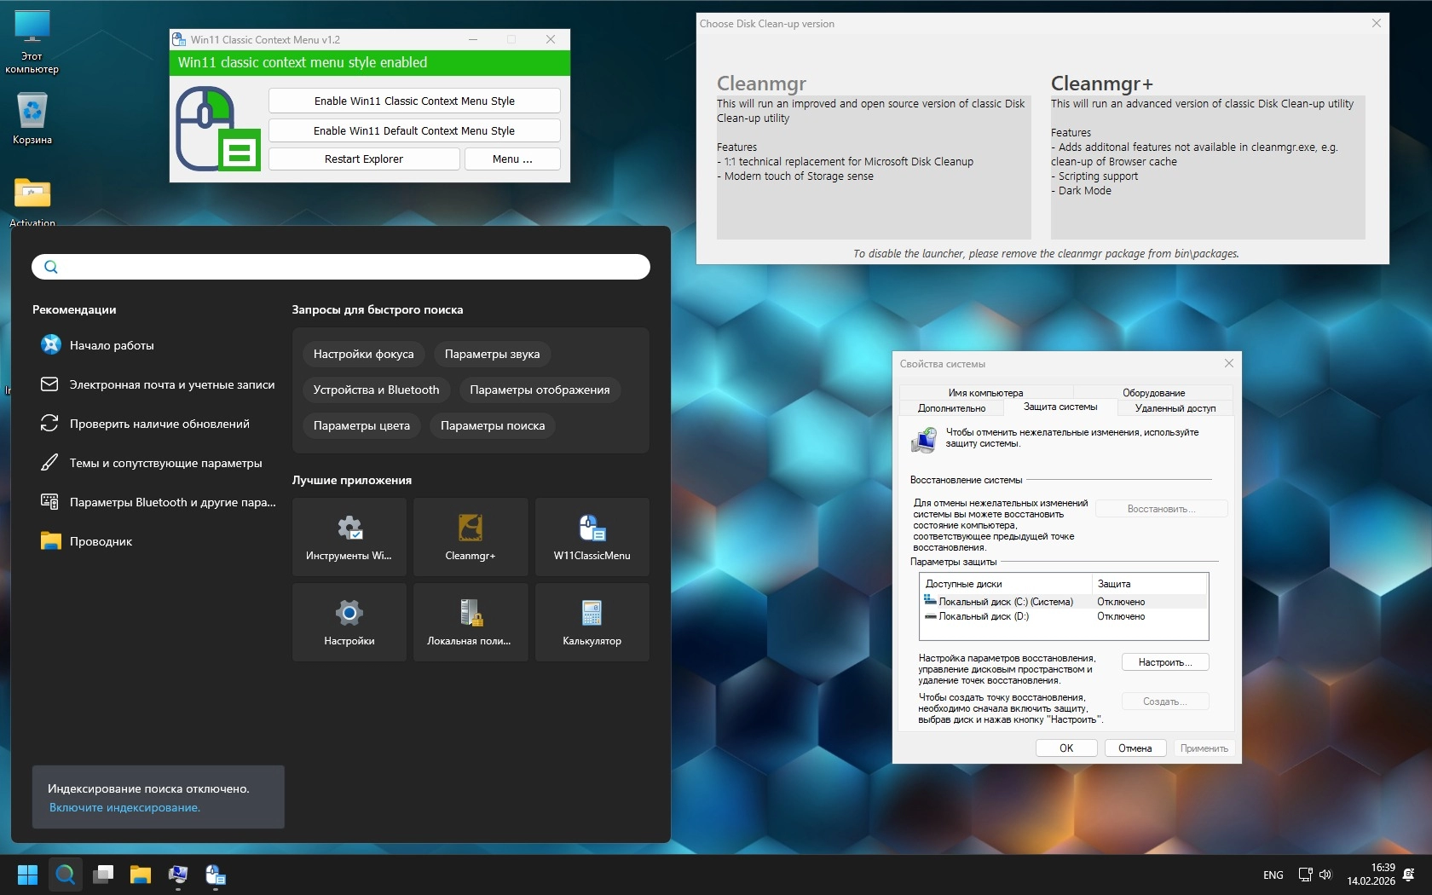This screenshot has width=1432, height=895.
Task: Switch to Оборудование tab
Action: (x=1153, y=393)
